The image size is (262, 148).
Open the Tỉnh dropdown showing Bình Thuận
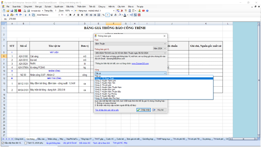(130, 43)
